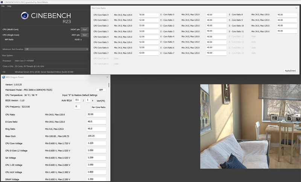Toggle the OFF switch in Dragon Power
Screen dimensions: 301x182
point(101,90)
